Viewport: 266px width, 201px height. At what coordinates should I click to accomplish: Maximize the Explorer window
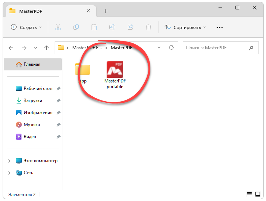[x=237, y=8]
